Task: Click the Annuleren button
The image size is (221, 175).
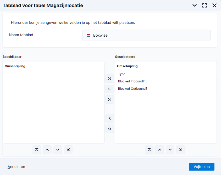Action: [x=16, y=167]
